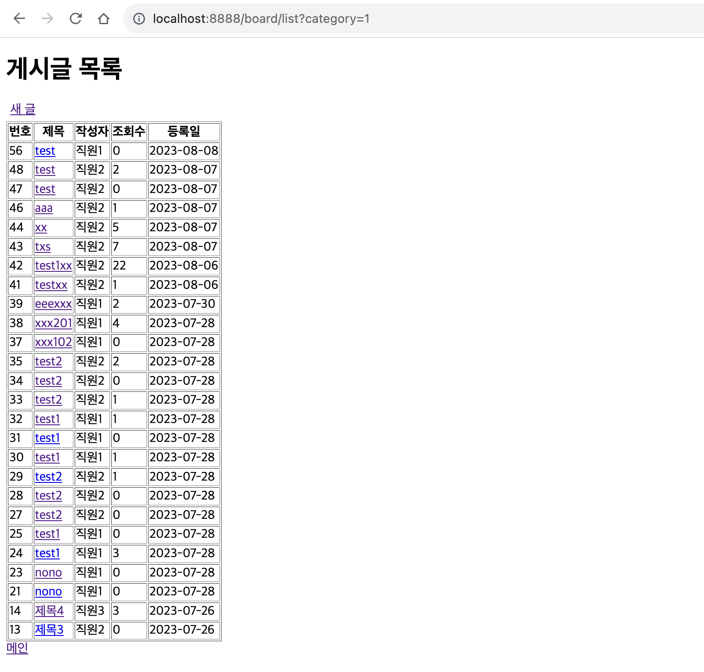Click the 작성자 column header
The image size is (704, 672).
92,131
